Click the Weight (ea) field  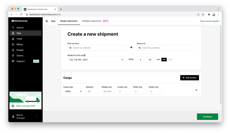[x=108, y=91]
